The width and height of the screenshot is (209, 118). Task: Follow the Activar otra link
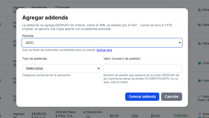104,50
